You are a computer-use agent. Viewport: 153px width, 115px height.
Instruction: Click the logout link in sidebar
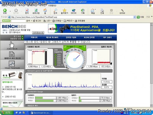pyautogui.click(x=18, y=36)
